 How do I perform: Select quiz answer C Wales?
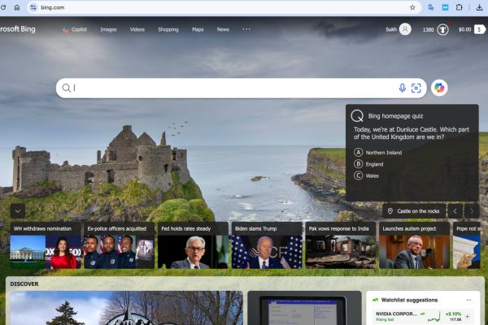366,175
